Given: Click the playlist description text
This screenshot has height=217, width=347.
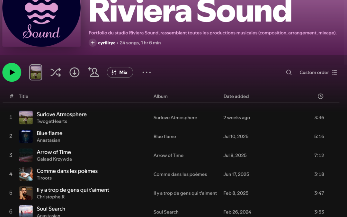Looking at the screenshot, I should (x=213, y=33).
